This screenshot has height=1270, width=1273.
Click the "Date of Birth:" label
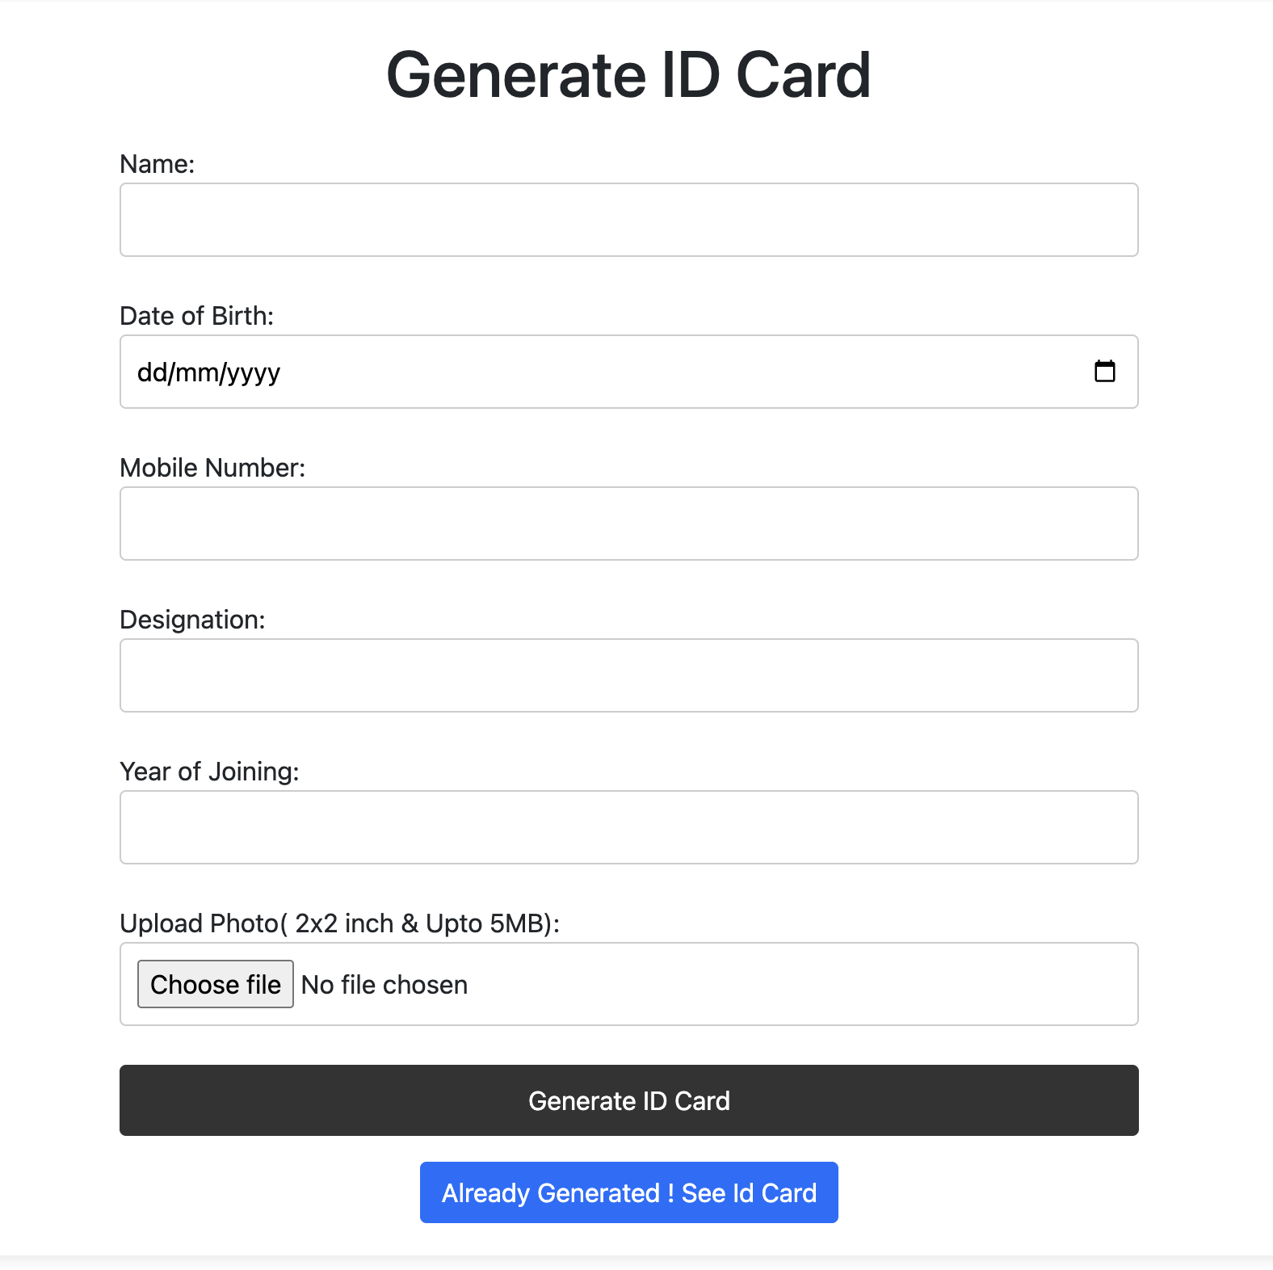pyautogui.click(x=196, y=316)
